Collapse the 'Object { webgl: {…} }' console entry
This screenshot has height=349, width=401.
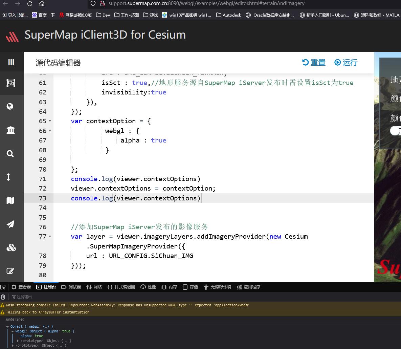[x=7, y=326]
